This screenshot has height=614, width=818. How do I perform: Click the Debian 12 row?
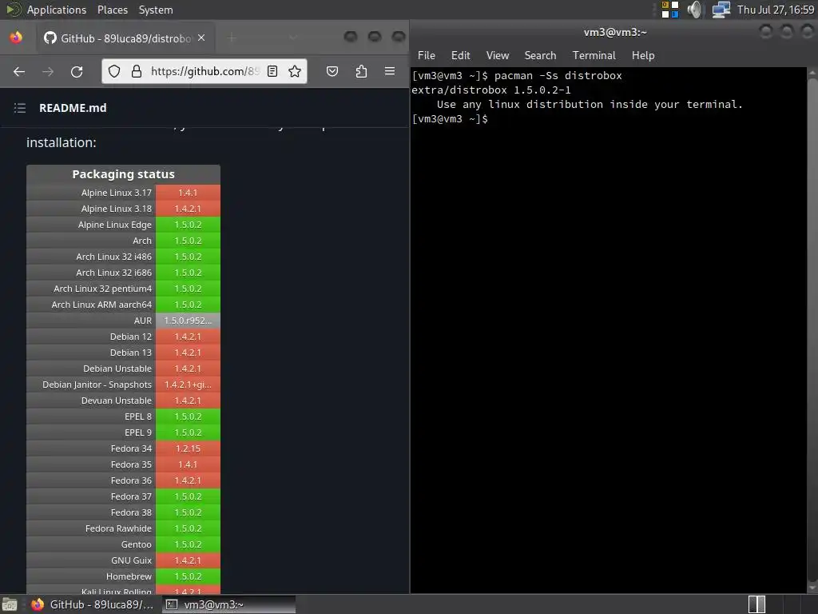[123, 337]
